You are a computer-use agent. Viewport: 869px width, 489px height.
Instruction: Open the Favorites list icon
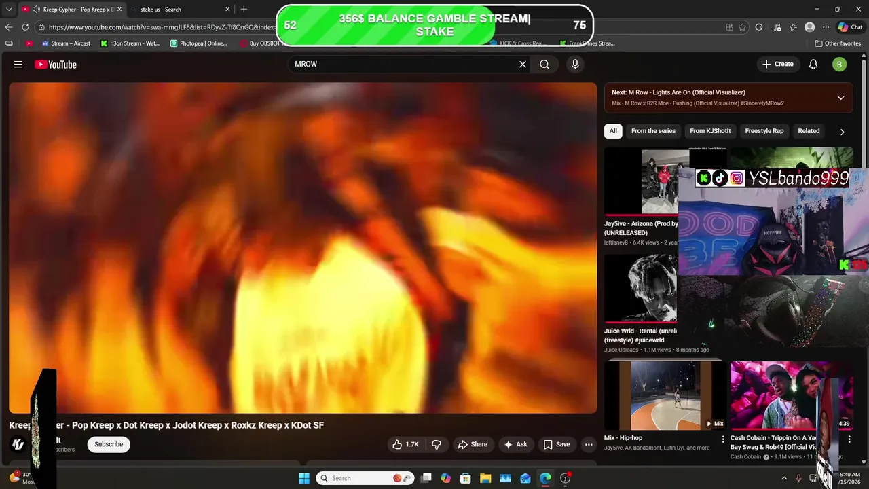tap(794, 27)
